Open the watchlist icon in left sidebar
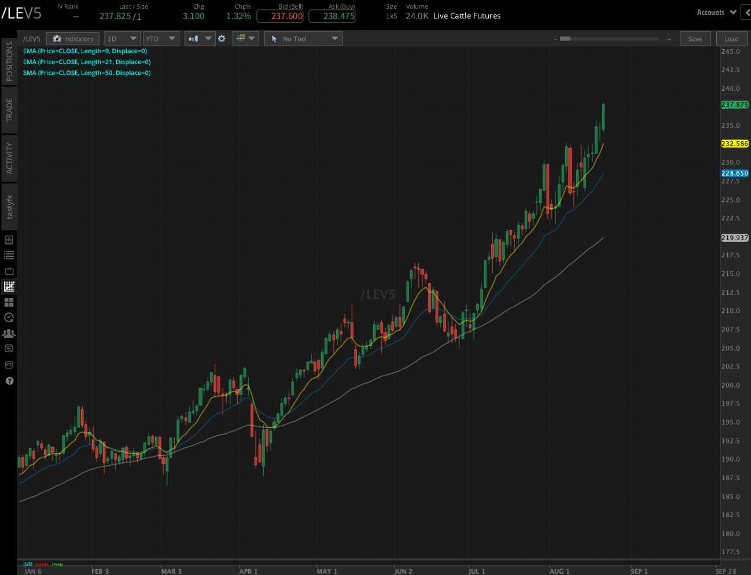The image size is (751, 575). click(x=9, y=255)
